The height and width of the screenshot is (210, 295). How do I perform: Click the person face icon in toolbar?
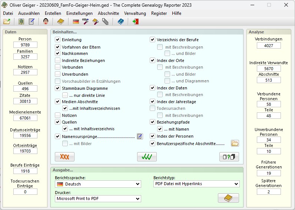(x=46, y=22)
